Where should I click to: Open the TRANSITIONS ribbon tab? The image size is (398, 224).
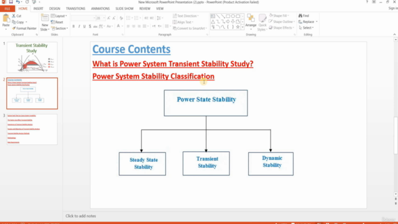pyautogui.click(x=76, y=9)
